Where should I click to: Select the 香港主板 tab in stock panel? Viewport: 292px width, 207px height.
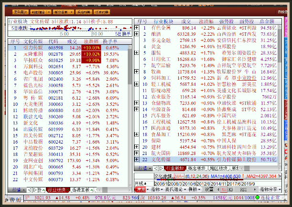(x=83, y=190)
